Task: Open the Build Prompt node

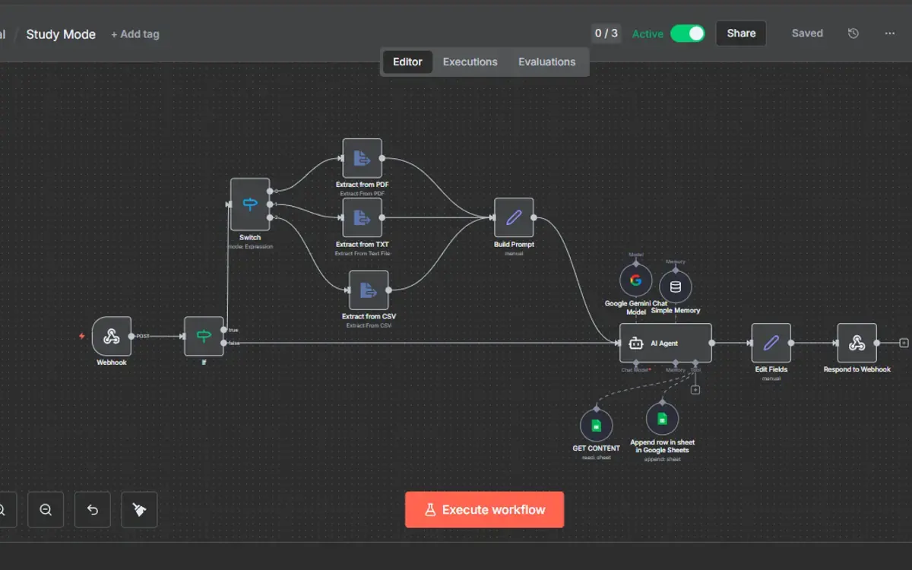Action: (x=514, y=218)
